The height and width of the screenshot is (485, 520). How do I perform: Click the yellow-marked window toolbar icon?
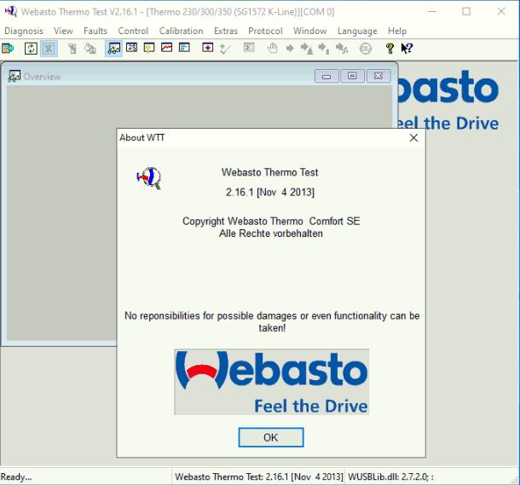click(149, 48)
